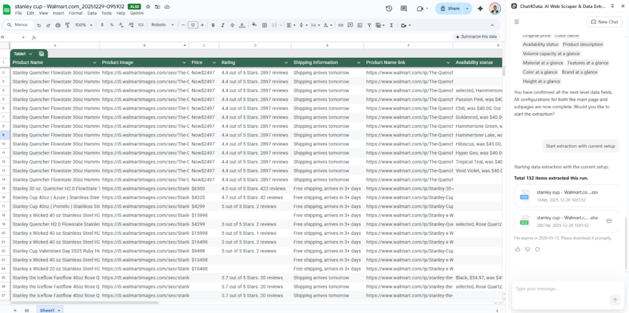Open the Roboto font dropdown
Image resolution: width=629 pixels, height=313 pixels.
coord(162,25)
